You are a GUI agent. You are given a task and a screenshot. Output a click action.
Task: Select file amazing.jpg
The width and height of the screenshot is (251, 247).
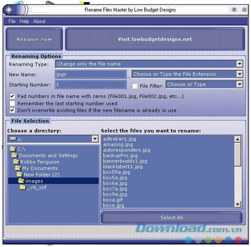tap(118, 144)
